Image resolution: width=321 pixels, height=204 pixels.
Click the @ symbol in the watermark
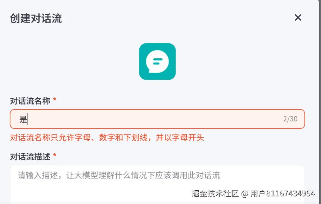(x=245, y=194)
